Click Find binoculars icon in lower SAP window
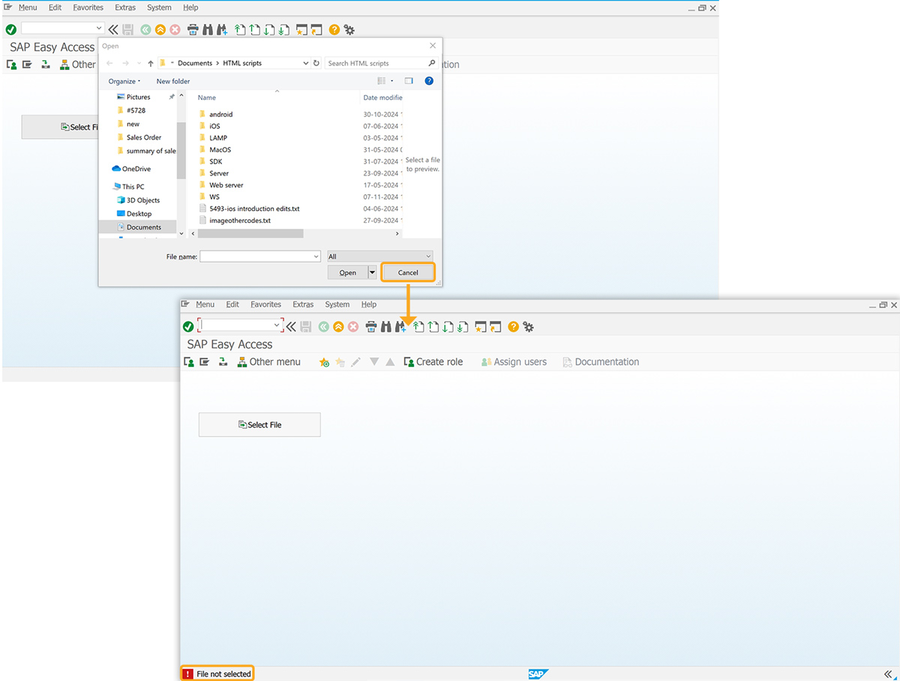The height and width of the screenshot is (681, 900). pos(388,327)
